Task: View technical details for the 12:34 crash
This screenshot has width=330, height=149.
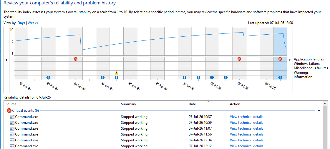Action: coord(246,140)
